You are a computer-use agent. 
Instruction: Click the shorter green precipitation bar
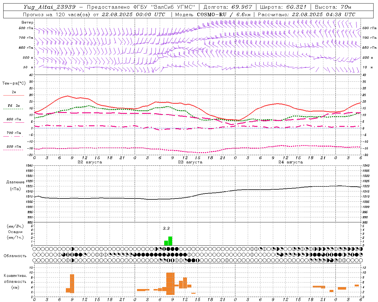(x=166, y=243)
